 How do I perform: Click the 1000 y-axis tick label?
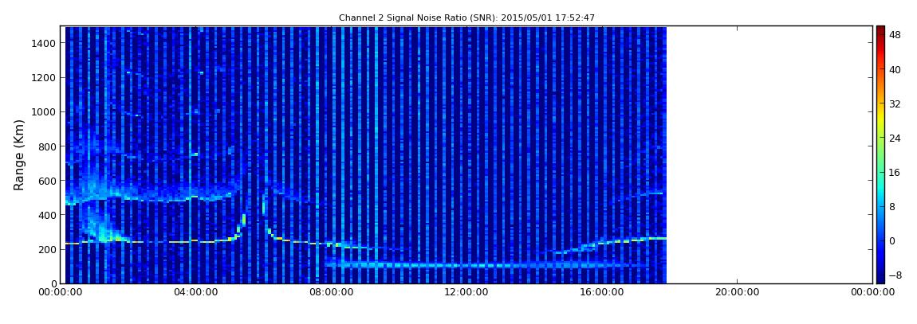(x=45, y=111)
